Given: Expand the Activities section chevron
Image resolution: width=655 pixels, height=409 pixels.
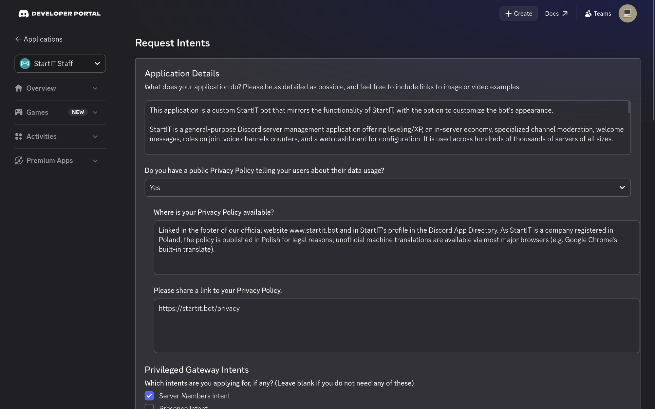Looking at the screenshot, I should (x=95, y=136).
